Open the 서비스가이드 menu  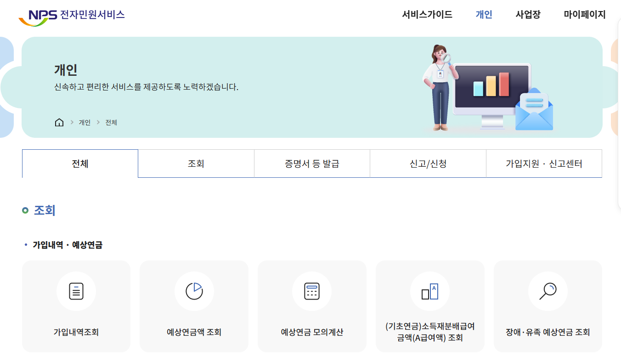[x=427, y=15]
